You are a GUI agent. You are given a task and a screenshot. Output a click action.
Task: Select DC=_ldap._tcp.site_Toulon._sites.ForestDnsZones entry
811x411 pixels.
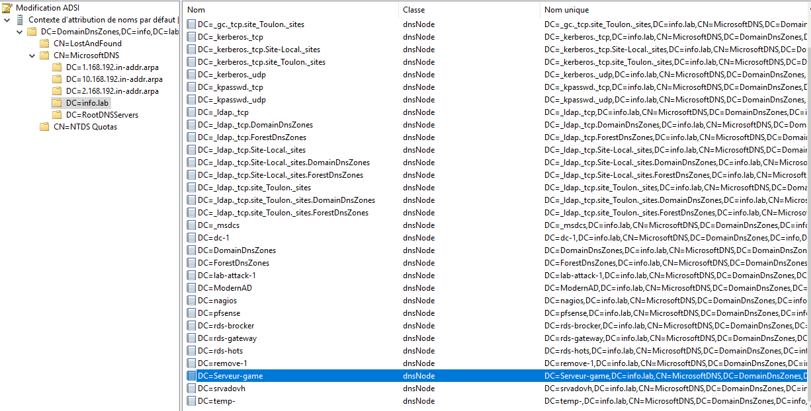point(282,213)
